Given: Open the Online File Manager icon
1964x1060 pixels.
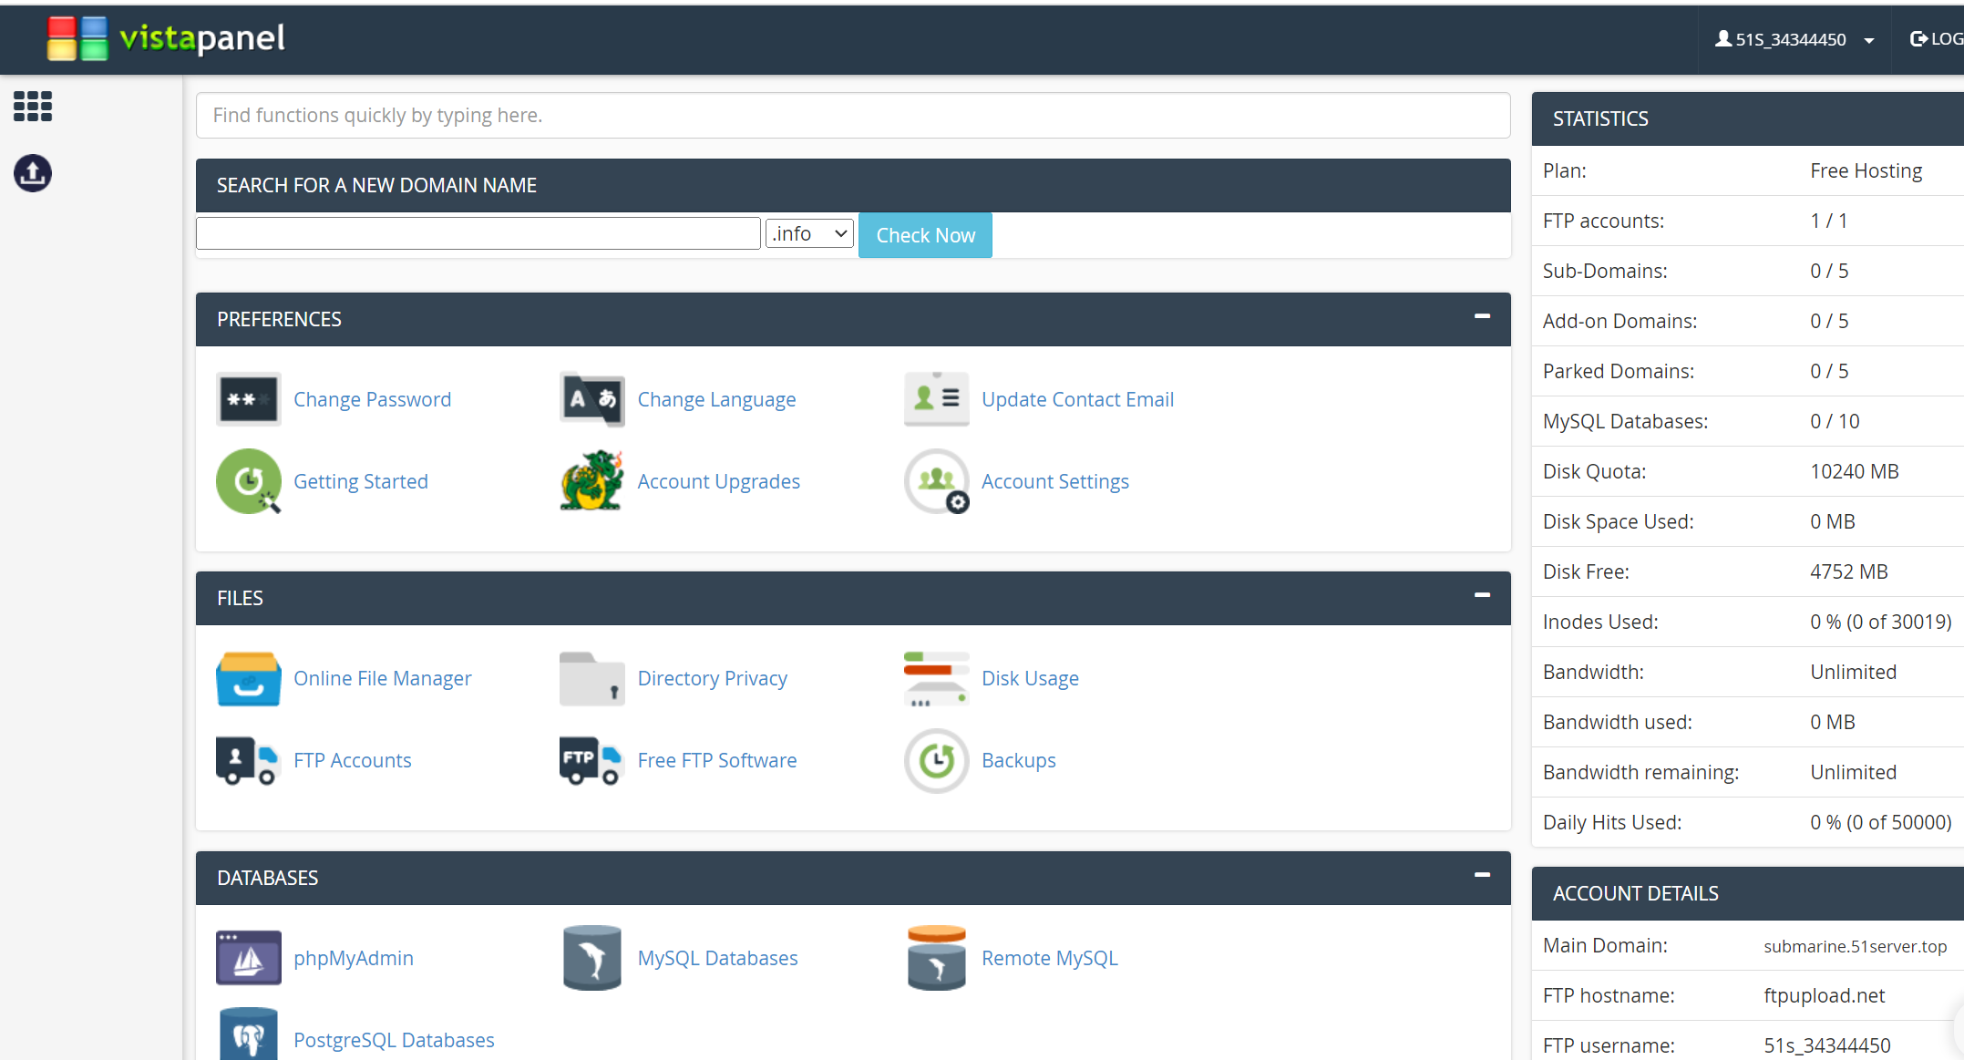Looking at the screenshot, I should click(248, 679).
